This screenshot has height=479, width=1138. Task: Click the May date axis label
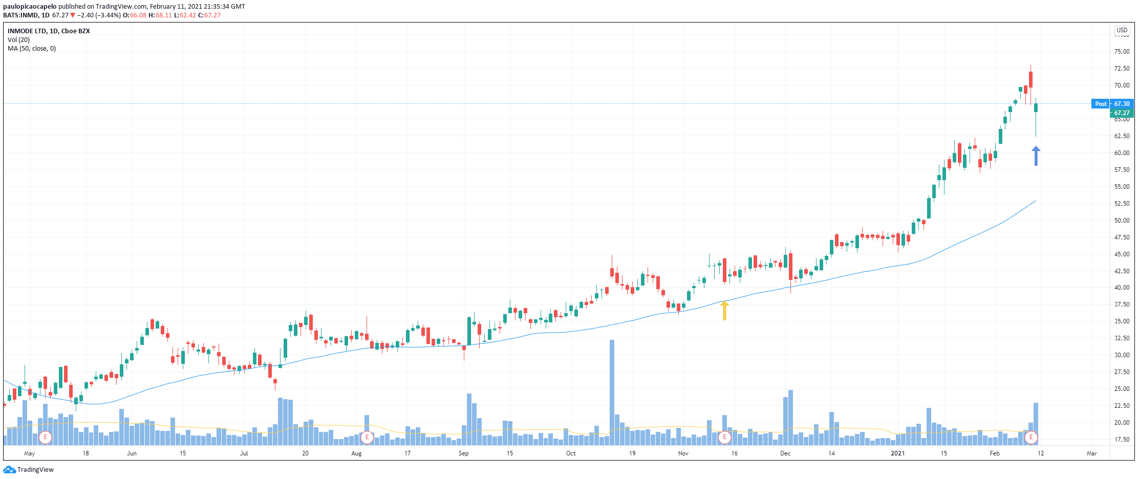30,453
